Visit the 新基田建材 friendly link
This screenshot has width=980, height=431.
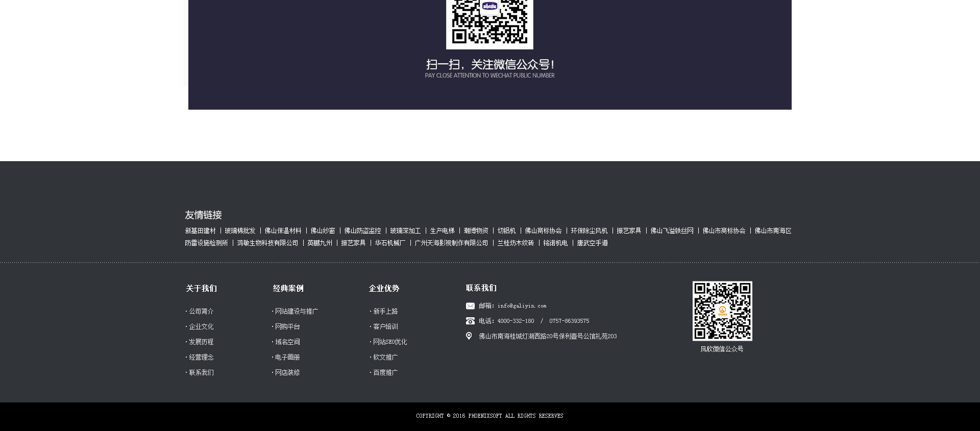tap(200, 231)
